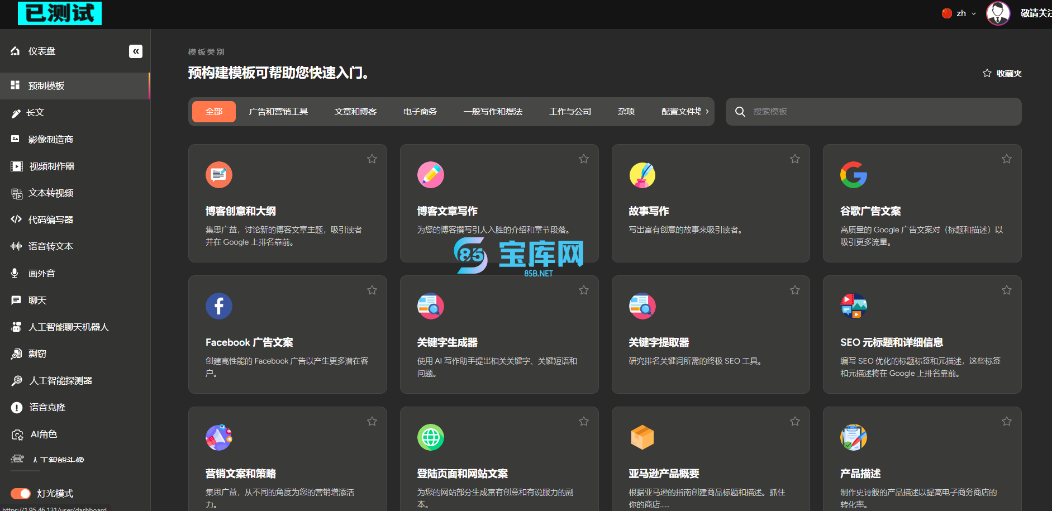This screenshot has height=511, width=1052.
Task: Star the 故事写作 template as favorite
Action: pyautogui.click(x=795, y=159)
